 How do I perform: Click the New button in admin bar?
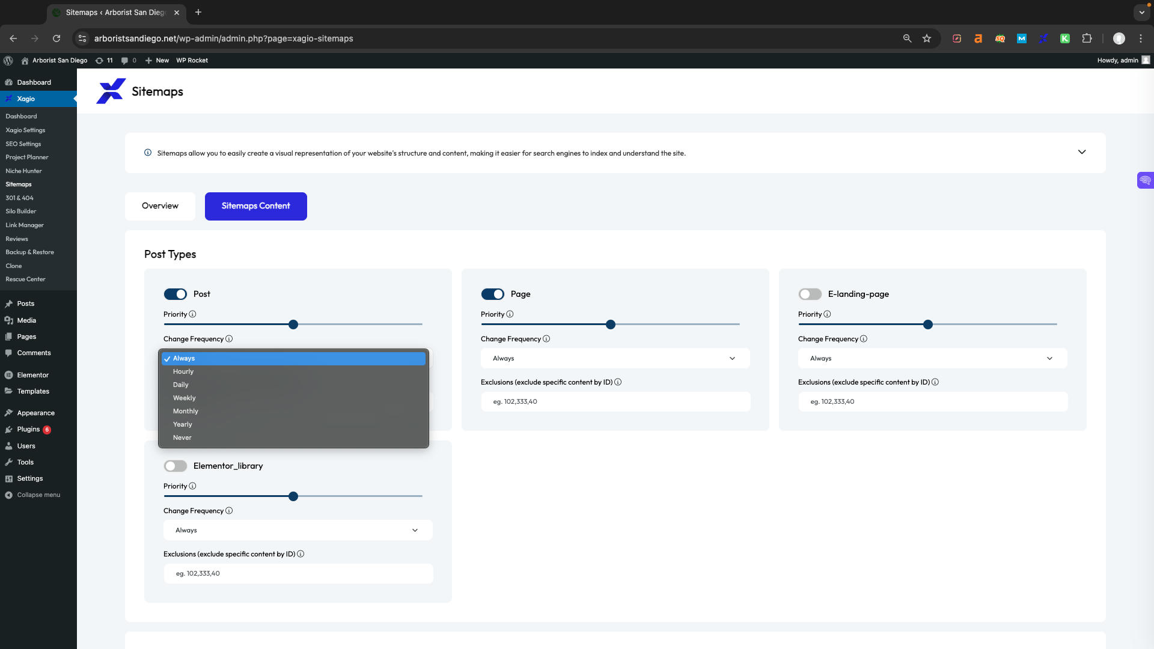pyautogui.click(x=157, y=60)
